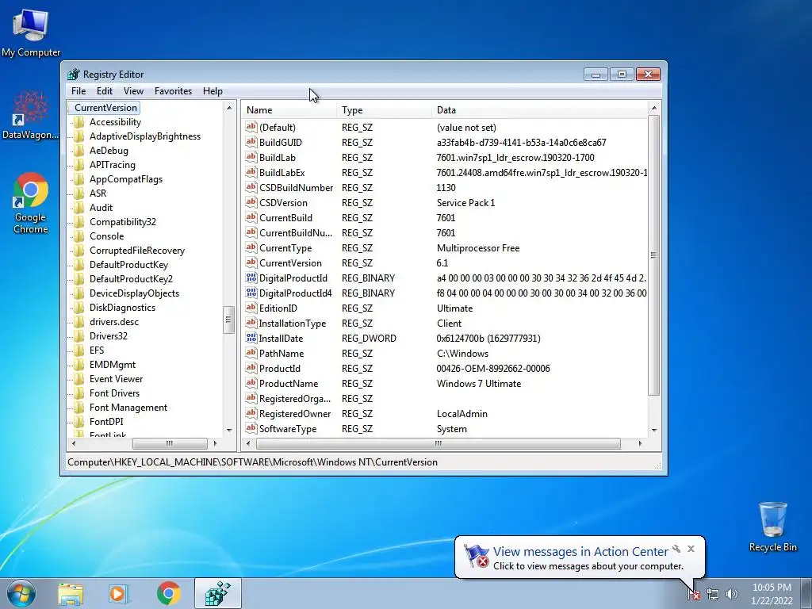Click the values pane vertical scroll down arrow
Image resolution: width=812 pixels, height=609 pixels.
tap(654, 431)
